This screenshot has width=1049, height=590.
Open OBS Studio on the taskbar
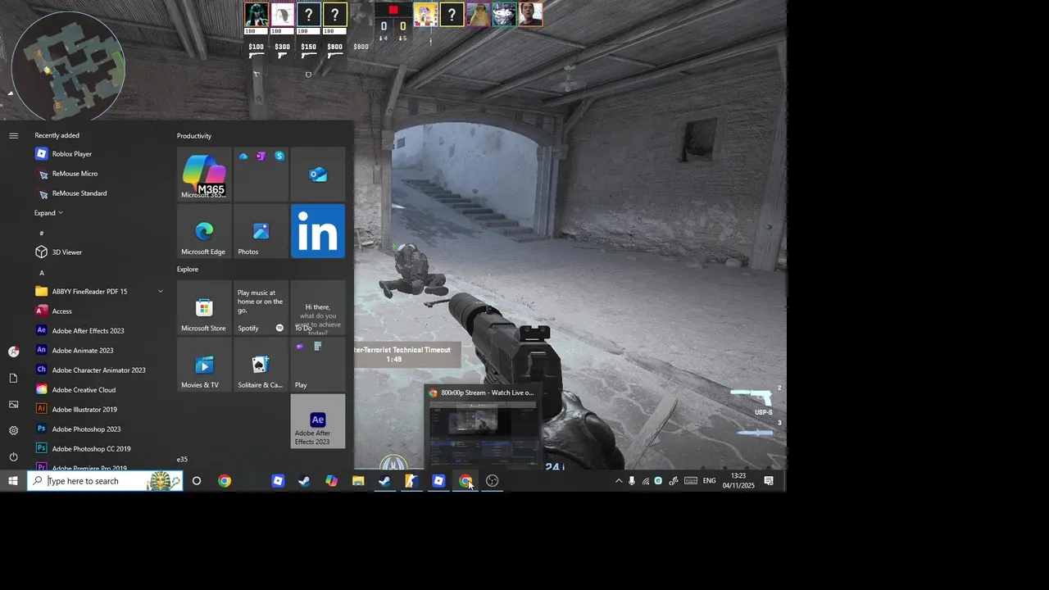pos(493,481)
